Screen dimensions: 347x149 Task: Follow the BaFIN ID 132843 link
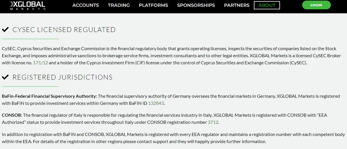click(x=156, y=103)
